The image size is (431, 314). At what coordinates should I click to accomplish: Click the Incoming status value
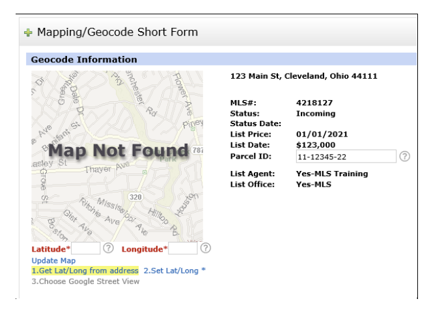coord(316,113)
